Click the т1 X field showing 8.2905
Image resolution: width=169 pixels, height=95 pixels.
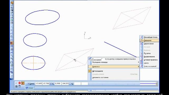pos(58,84)
